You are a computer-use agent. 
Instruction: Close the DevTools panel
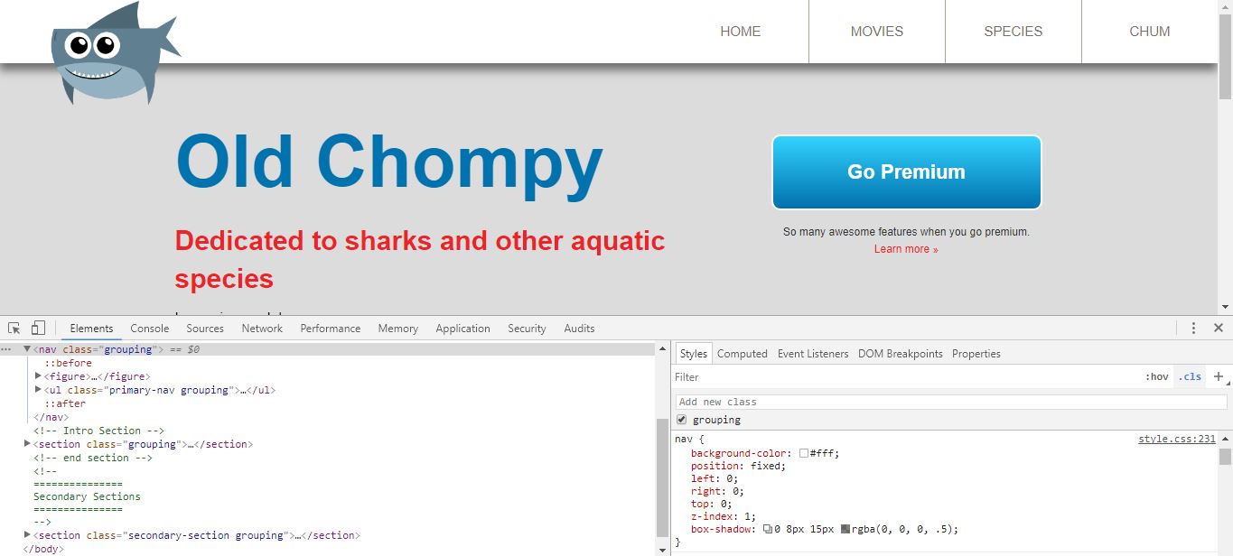click(x=1218, y=329)
